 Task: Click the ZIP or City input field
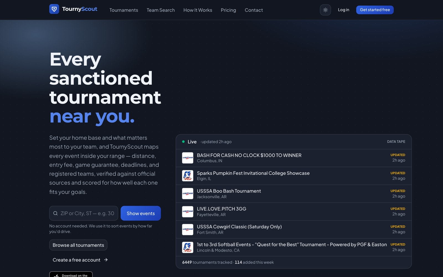click(84, 213)
